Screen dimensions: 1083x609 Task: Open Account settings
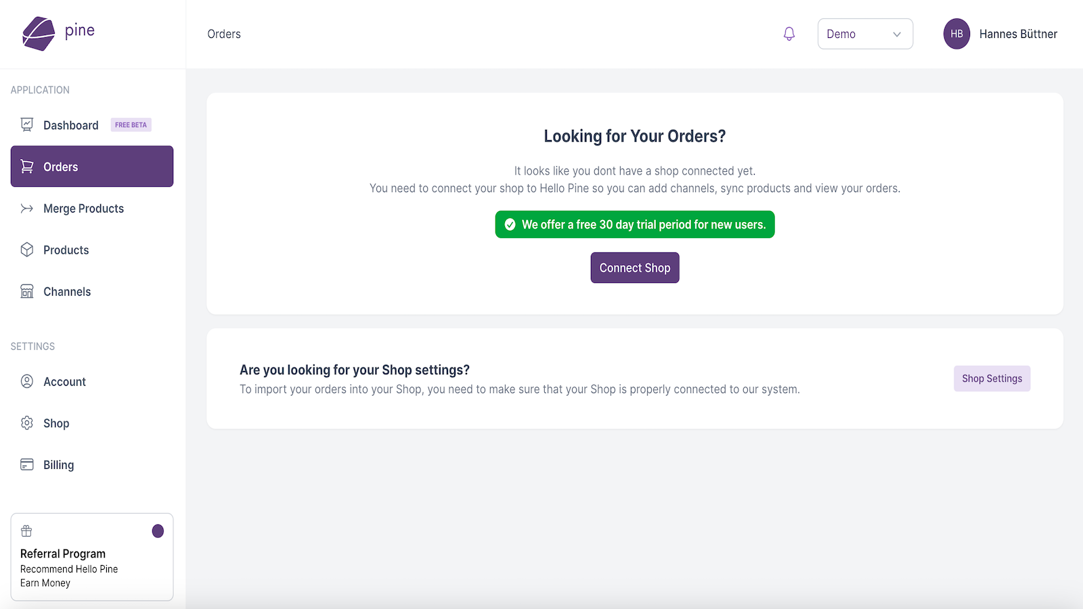point(92,382)
